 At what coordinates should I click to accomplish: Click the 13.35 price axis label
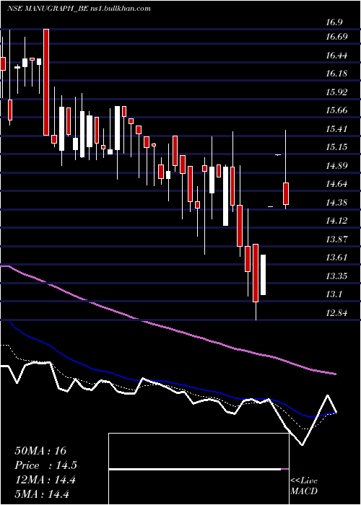(x=336, y=276)
